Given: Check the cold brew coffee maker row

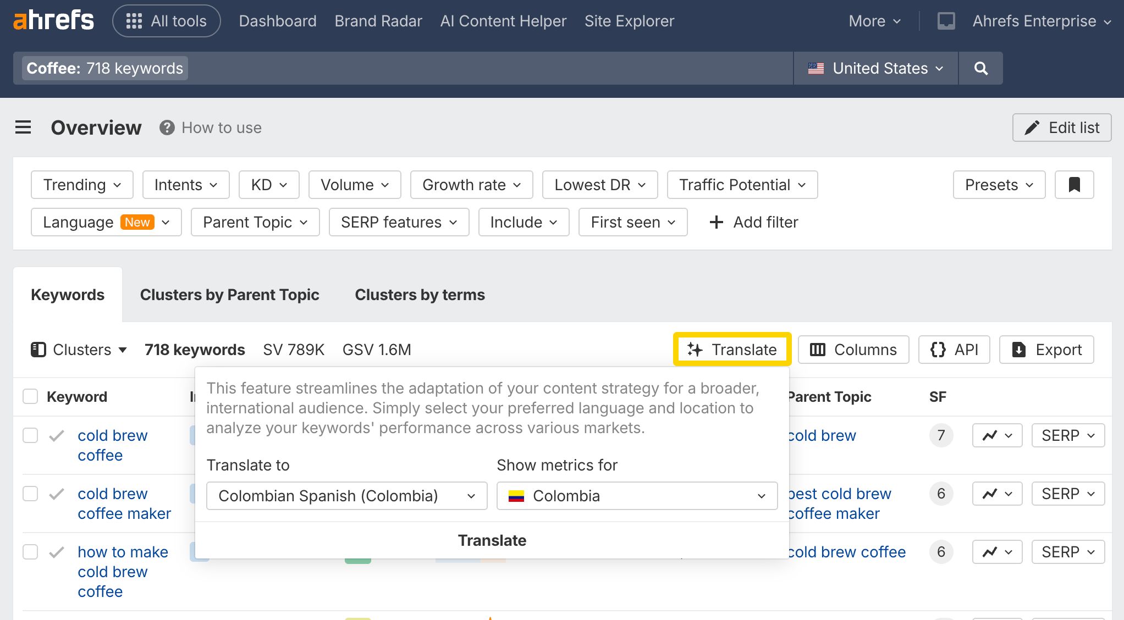Looking at the screenshot, I should (x=30, y=494).
